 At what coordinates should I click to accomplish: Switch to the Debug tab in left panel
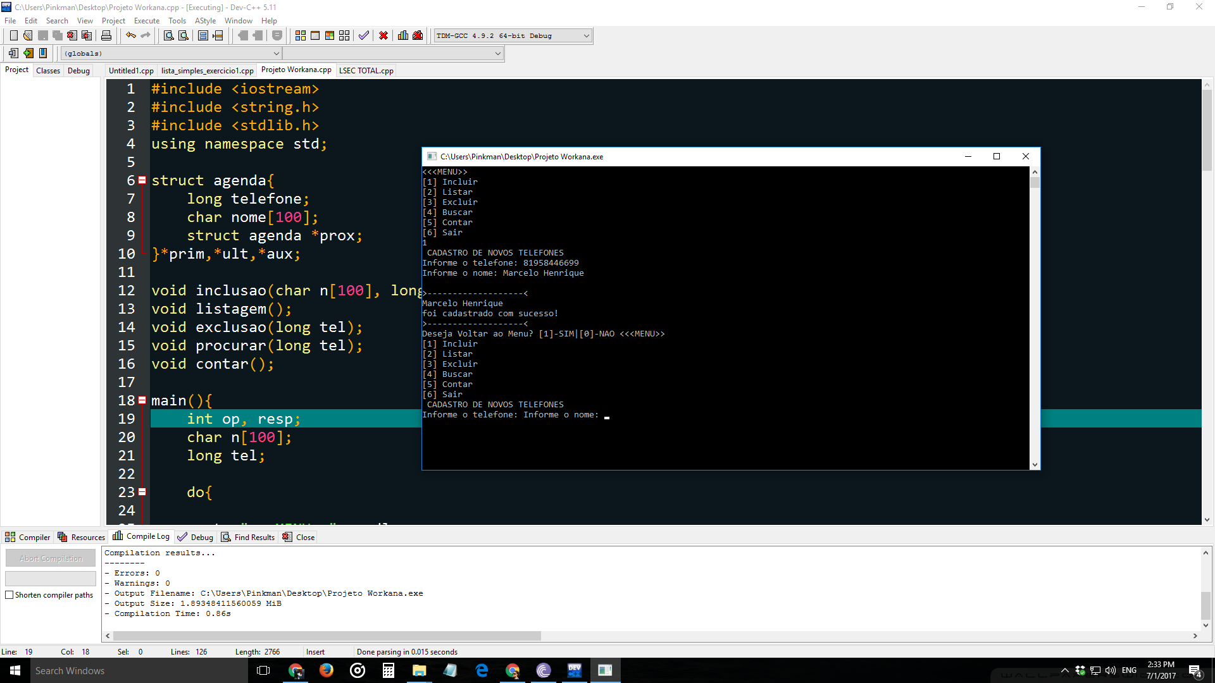tap(78, 70)
